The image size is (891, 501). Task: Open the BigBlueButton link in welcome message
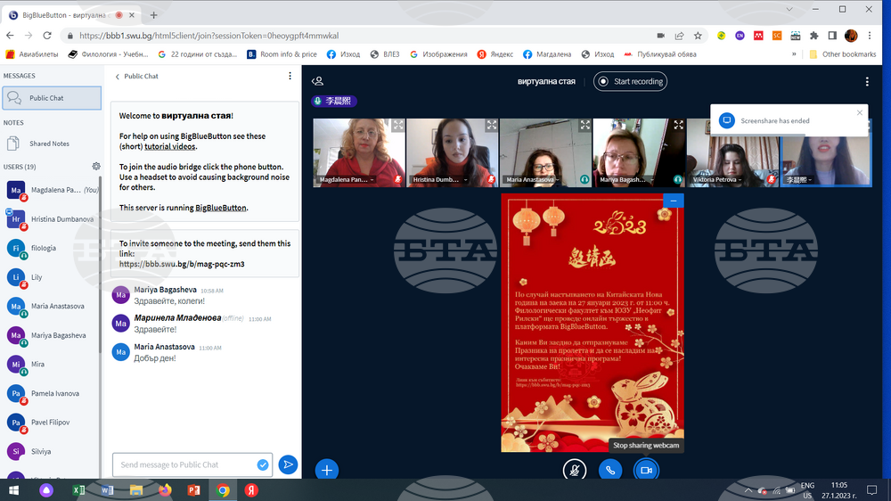(x=221, y=208)
